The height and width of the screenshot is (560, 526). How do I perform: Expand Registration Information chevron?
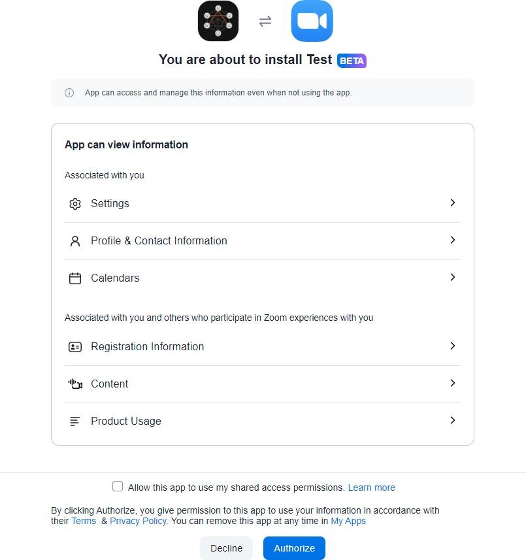(x=452, y=346)
